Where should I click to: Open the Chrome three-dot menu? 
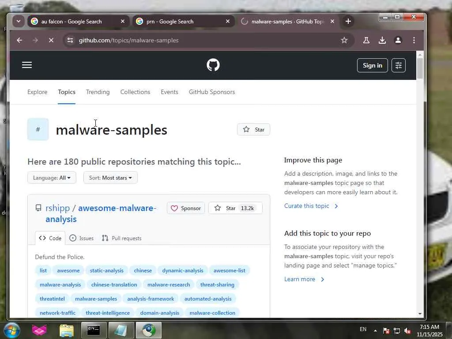[x=414, y=40]
